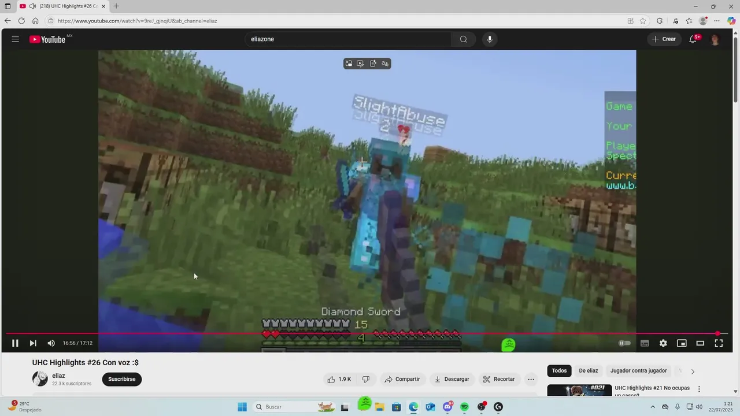Open the browser extensions icon

[x=660, y=21]
